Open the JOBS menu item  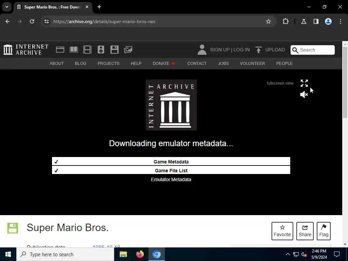coord(223,64)
